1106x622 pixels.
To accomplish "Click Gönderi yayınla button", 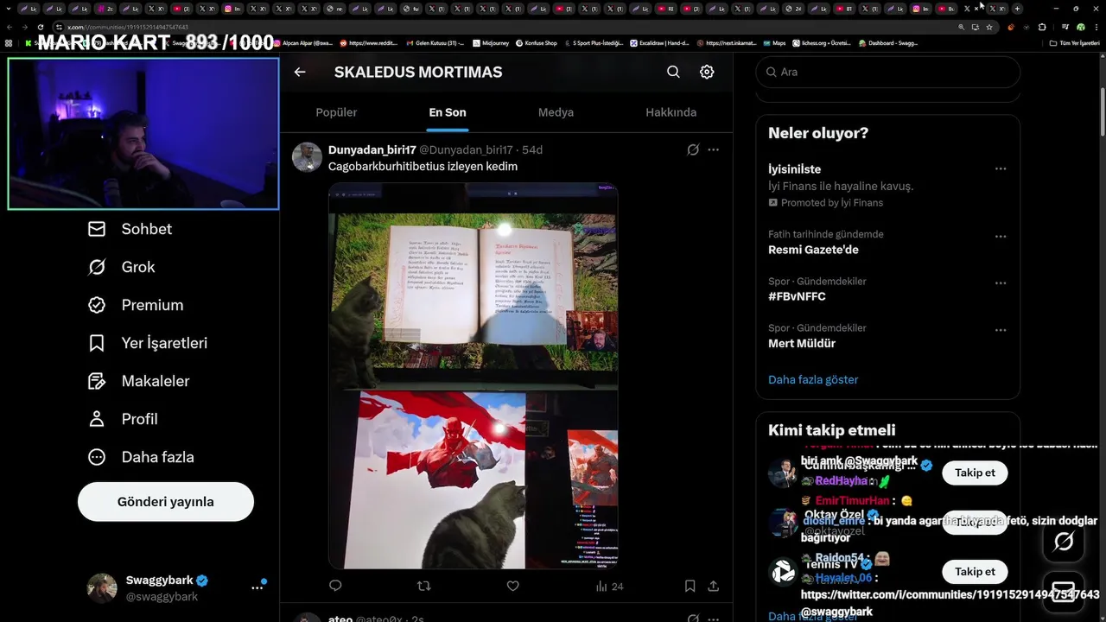I will pyautogui.click(x=166, y=502).
